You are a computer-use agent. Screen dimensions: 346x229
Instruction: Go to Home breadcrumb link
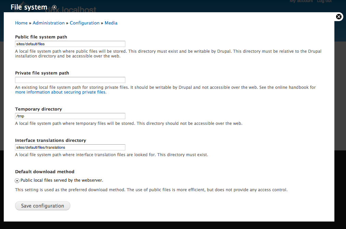(x=21, y=23)
